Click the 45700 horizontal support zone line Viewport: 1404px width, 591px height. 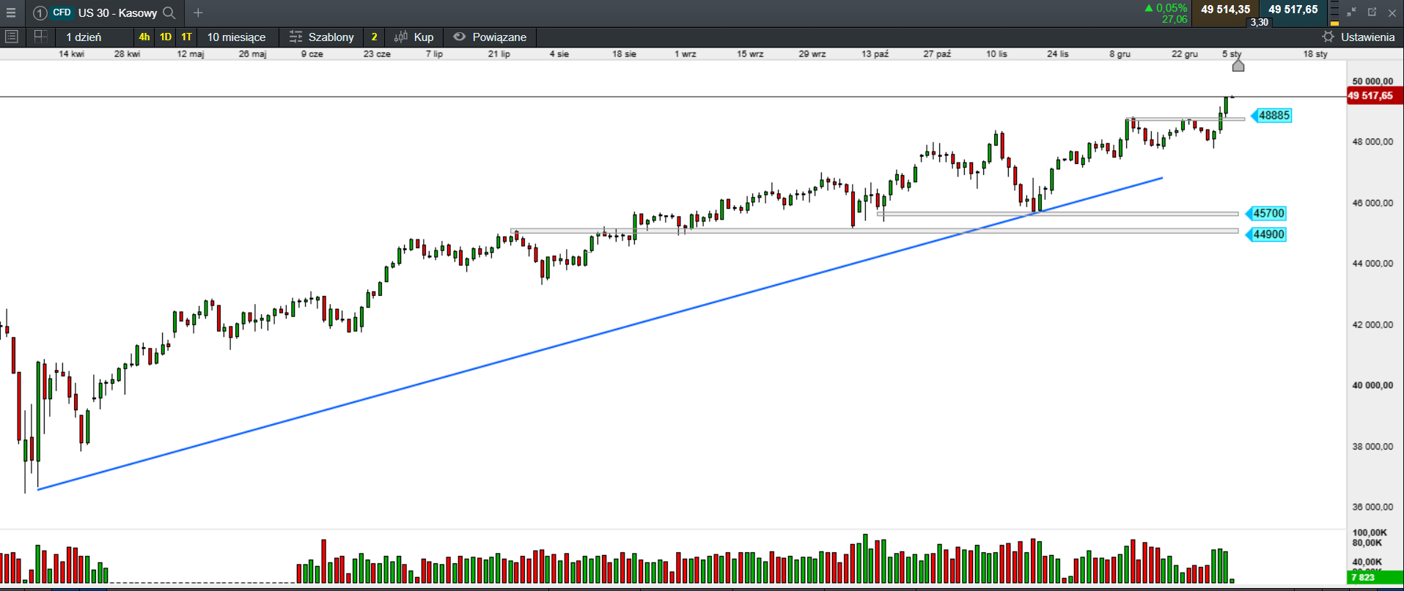(x=1057, y=214)
